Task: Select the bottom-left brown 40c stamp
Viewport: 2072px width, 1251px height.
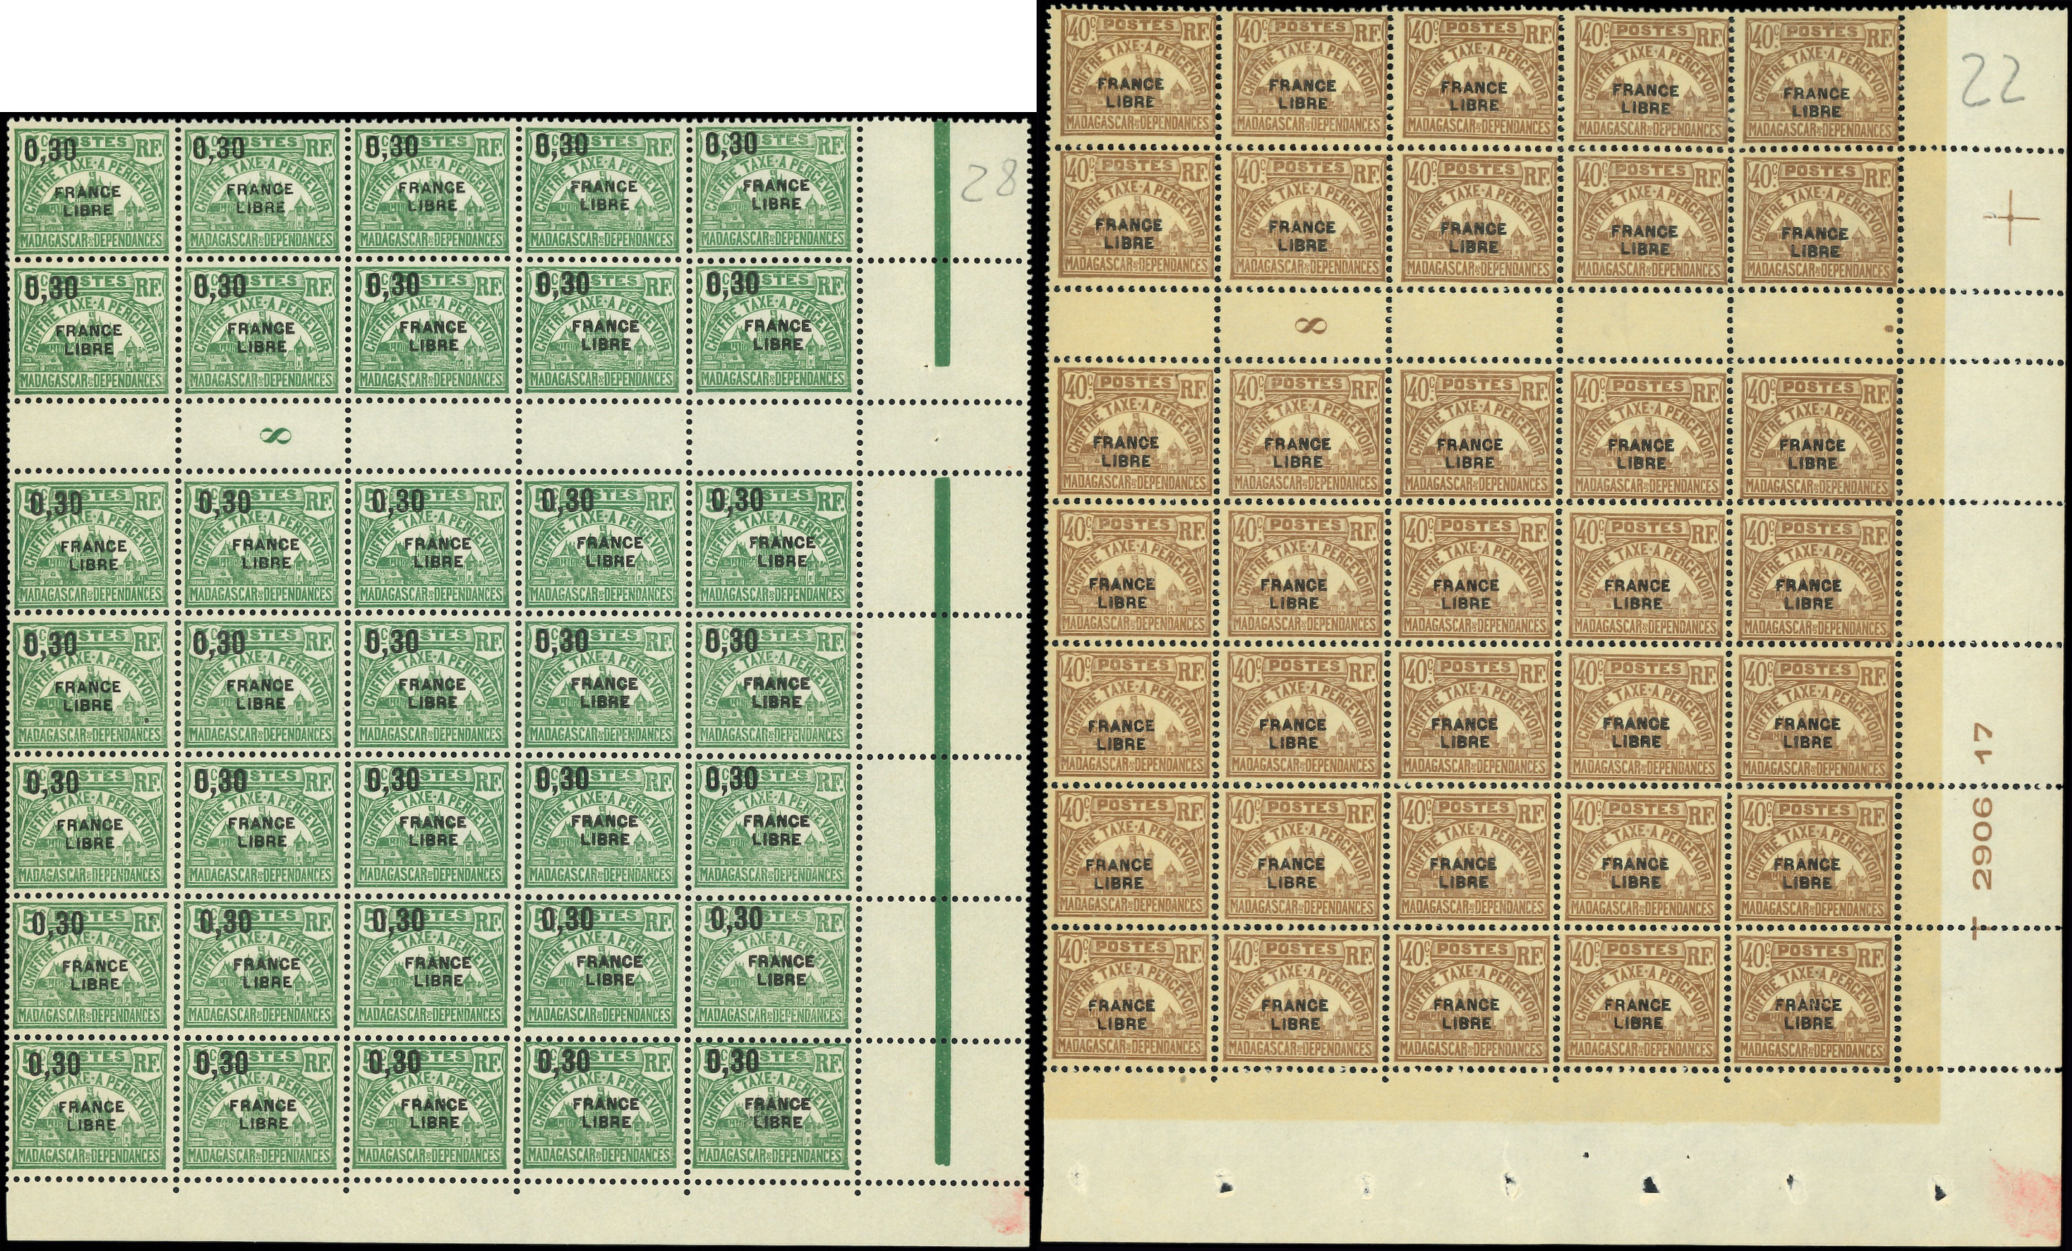Action: click(1131, 996)
